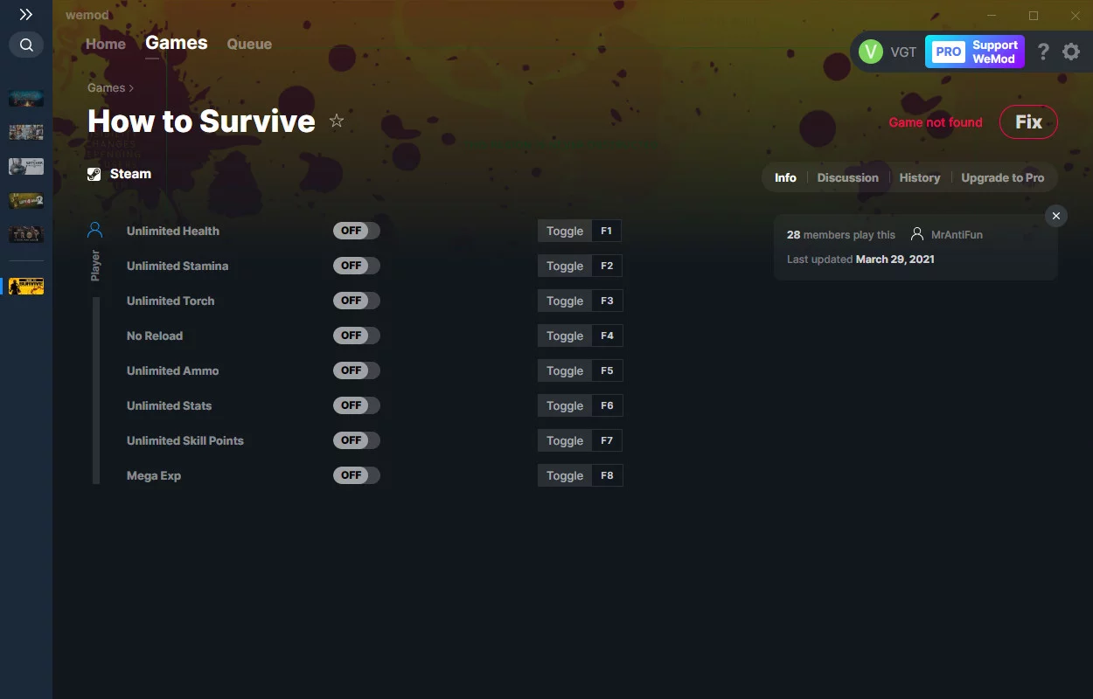The width and height of the screenshot is (1093, 699).
Task: Click Toggle button for Unlimited Stats
Action: pos(565,405)
